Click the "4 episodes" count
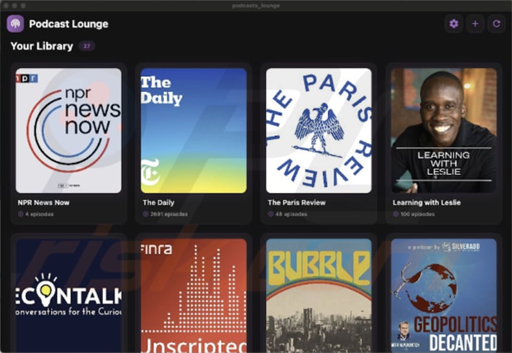Image resolution: width=512 pixels, height=353 pixels. click(x=39, y=214)
